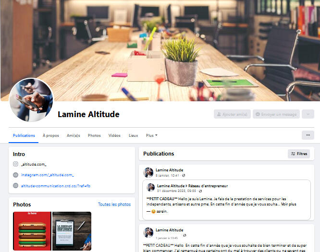The width and height of the screenshot is (320, 252).
Task: Click Lamine Altitude's large profile picture
Action: coord(31,100)
